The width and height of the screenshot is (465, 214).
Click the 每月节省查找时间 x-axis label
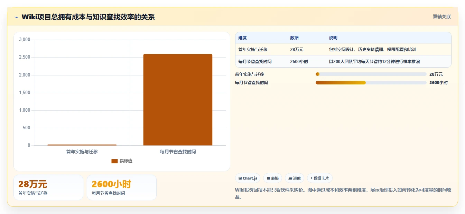(178, 152)
